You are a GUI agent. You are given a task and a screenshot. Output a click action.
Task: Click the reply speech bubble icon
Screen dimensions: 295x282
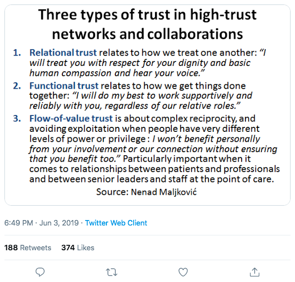pos(40,272)
